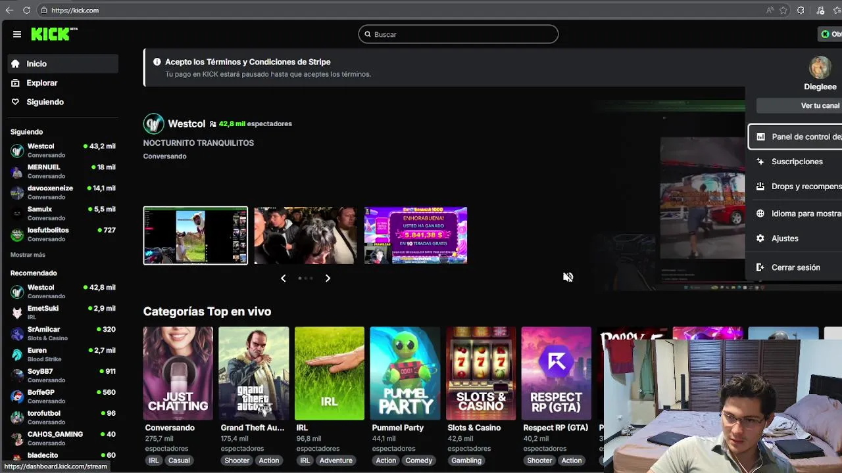Click Euren avatar in Recomendado list

(17, 355)
